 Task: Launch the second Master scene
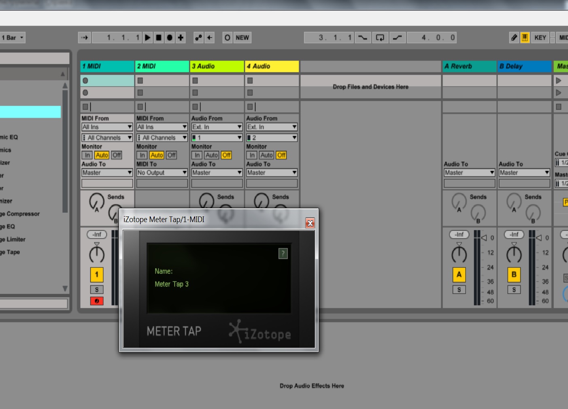[x=559, y=93]
